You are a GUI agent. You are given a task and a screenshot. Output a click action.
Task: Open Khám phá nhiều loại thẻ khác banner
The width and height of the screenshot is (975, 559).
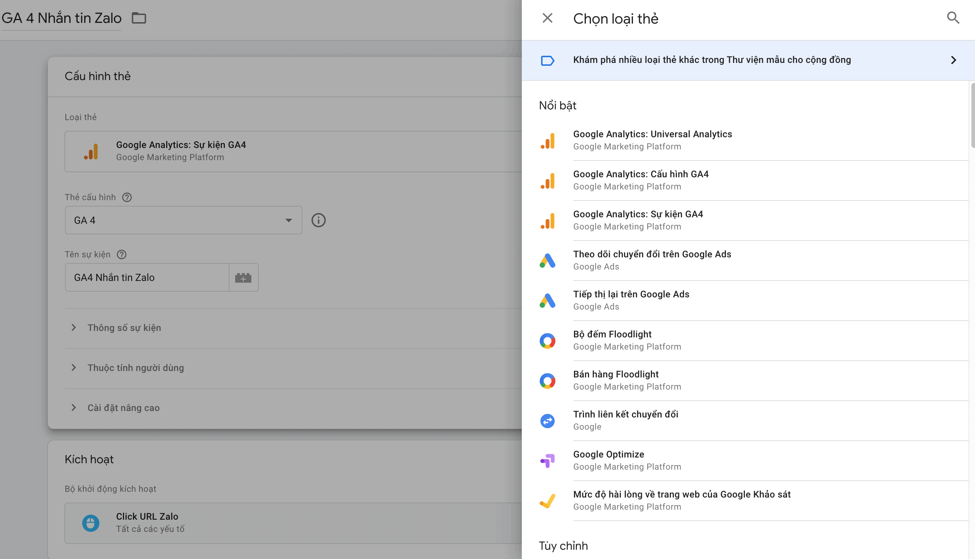(x=748, y=60)
